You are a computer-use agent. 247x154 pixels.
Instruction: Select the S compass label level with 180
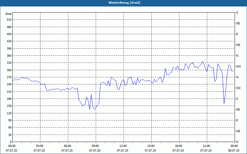click(237, 99)
